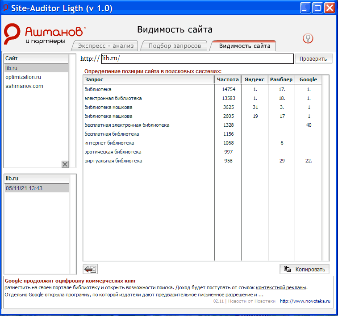
Task: Select the электронная библиотека query row
Action: coord(113,98)
